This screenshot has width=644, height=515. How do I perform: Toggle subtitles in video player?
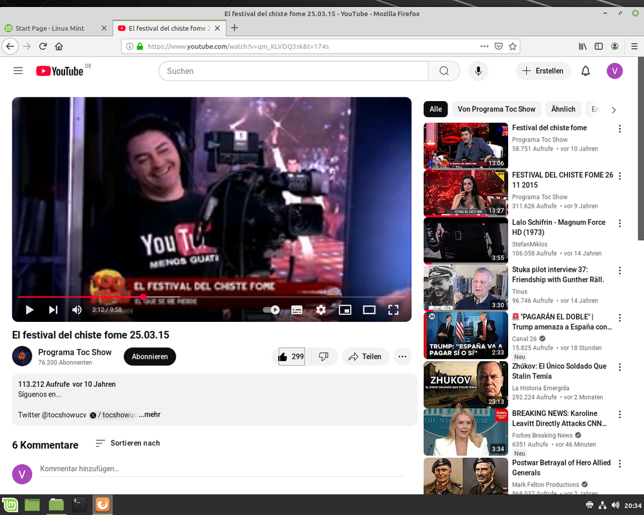296,310
